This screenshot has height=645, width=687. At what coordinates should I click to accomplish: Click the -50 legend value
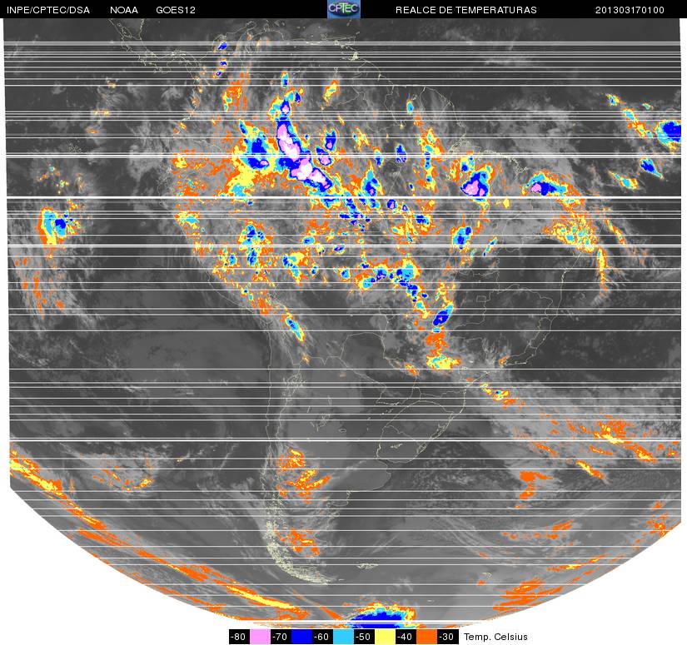click(x=364, y=636)
